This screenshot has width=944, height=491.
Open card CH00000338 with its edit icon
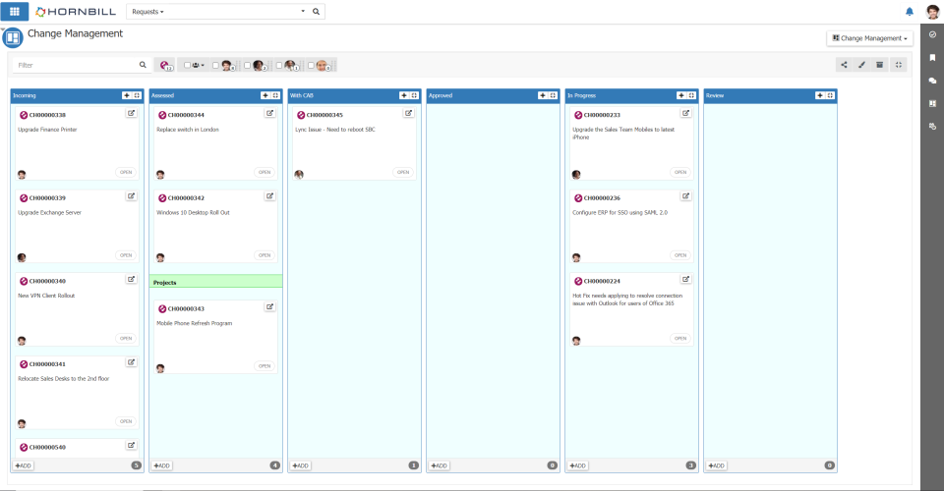coord(131,113)
